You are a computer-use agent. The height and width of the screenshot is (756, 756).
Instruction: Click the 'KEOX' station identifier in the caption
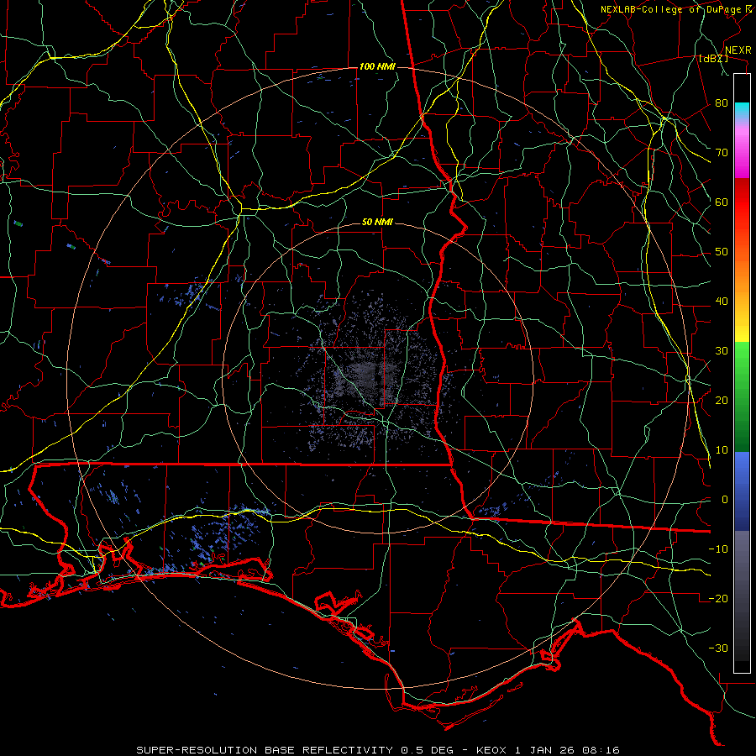tap(491, 750)
